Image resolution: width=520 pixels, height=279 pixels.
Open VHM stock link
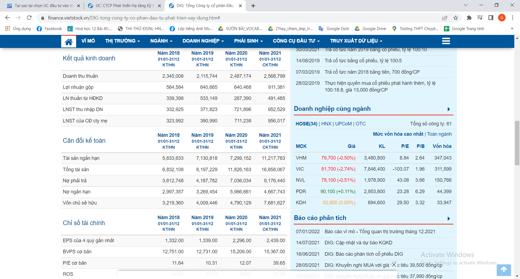pos(301,158)
